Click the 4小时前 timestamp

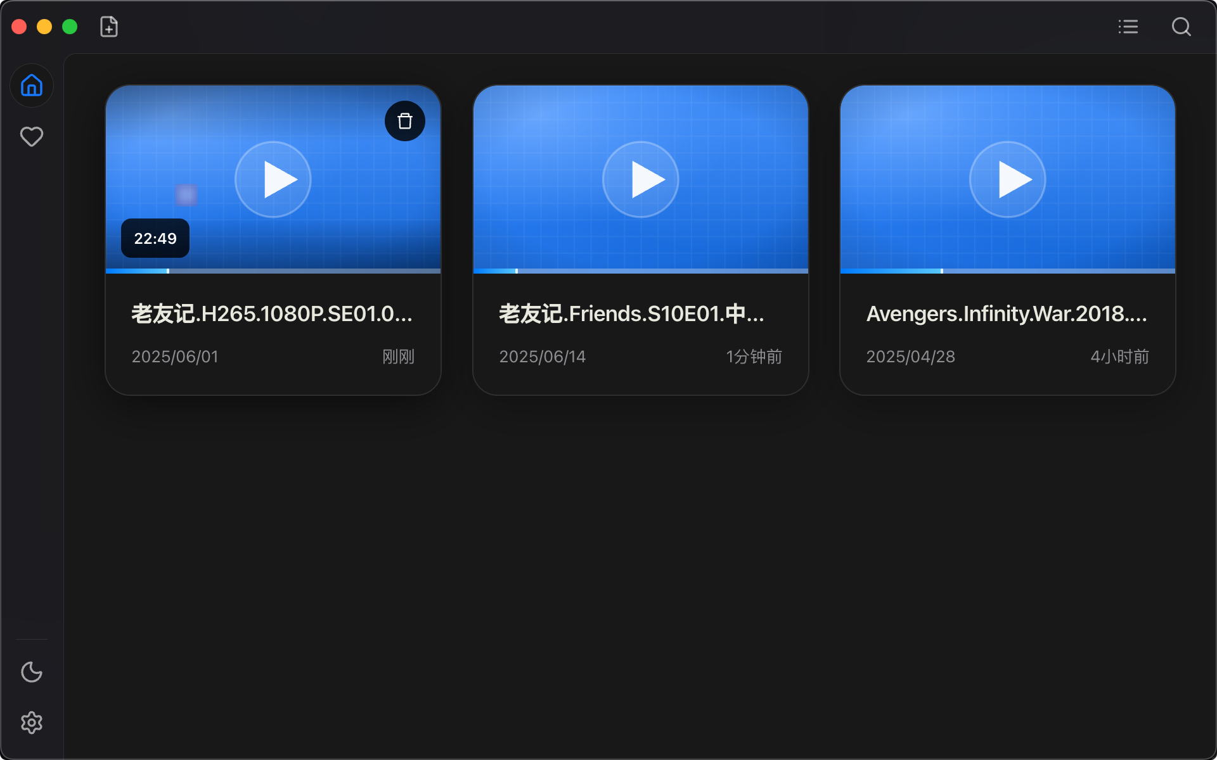[1120, 357]
